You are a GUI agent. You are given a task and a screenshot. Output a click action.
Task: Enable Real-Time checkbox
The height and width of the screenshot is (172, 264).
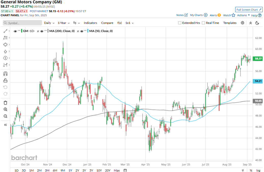pos(203,23)
